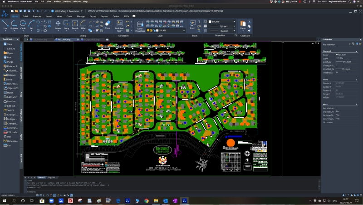Open the Layout1 tab
Image resolution: width=363 pixels, height=205 pixels.
point(53,177)
